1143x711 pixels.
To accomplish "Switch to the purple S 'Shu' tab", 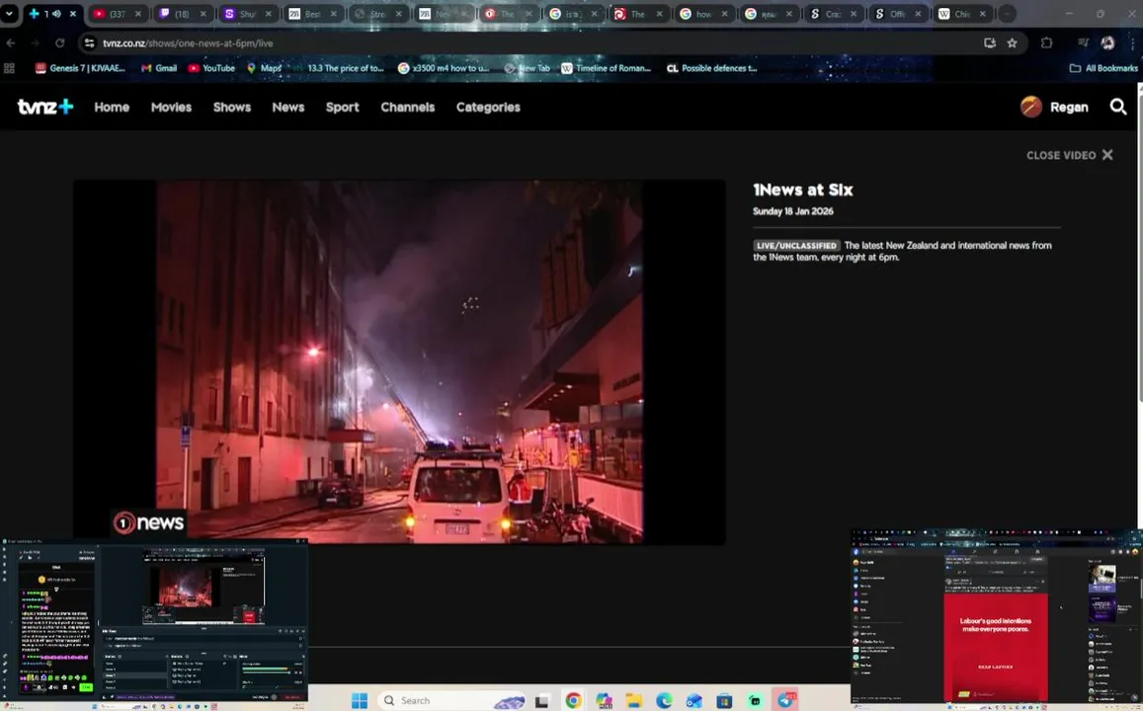I will pos(247,14).
